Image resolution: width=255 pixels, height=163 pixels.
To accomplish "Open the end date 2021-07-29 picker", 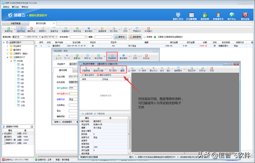I will [x=56, y=37].
